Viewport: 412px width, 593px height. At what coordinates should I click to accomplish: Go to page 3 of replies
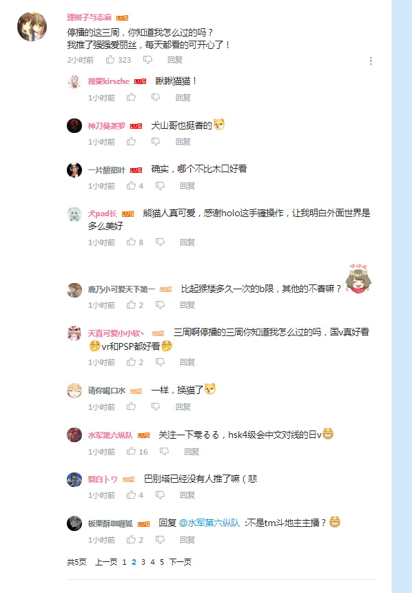point(143,562)
